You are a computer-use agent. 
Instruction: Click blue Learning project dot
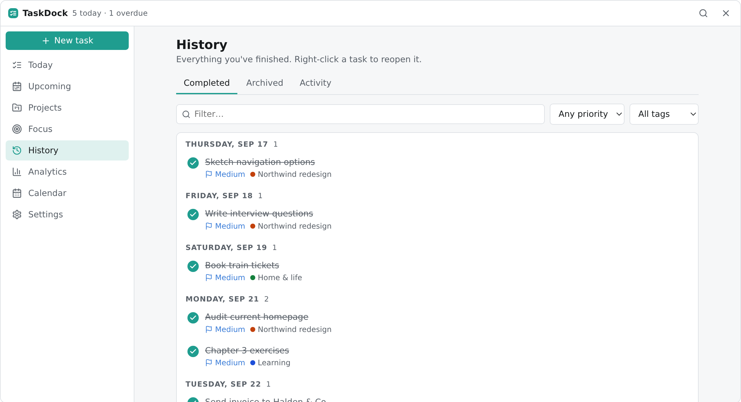point(253,363)
